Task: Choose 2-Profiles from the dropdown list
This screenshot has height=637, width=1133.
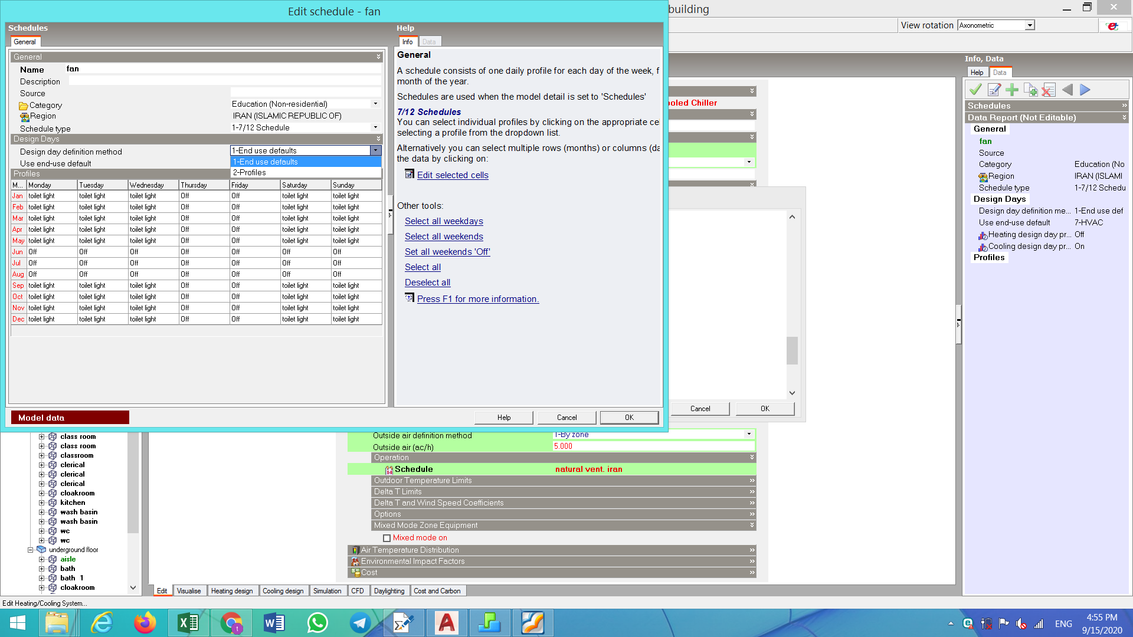Action: point(306,172)
